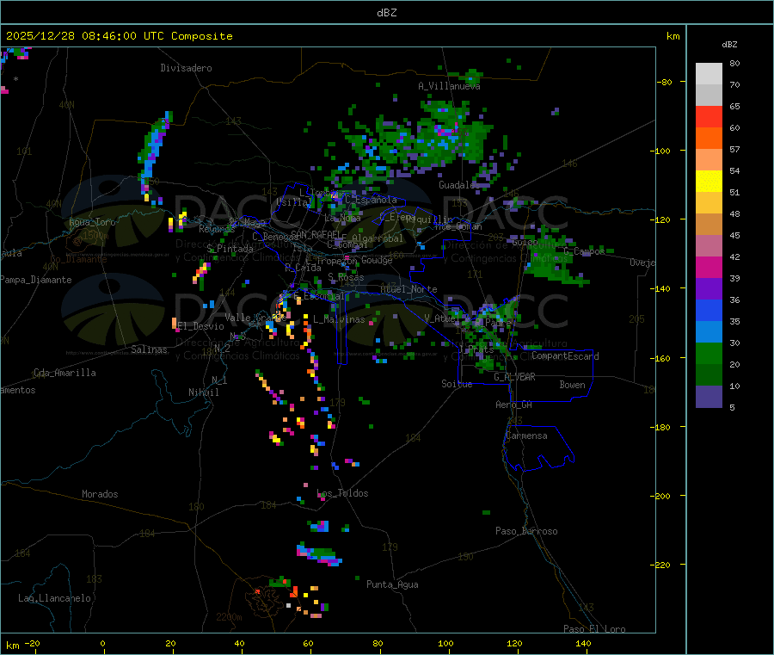
Task: Click the Bowen place label
Action: pyautogui.click(x=572, y=385)
